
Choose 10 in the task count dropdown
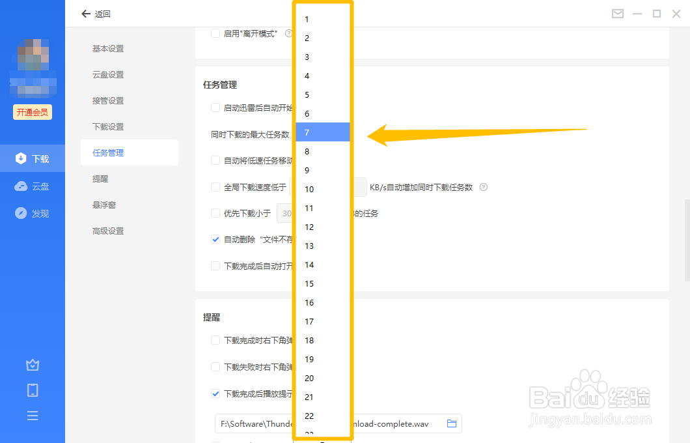coord(323,190)
